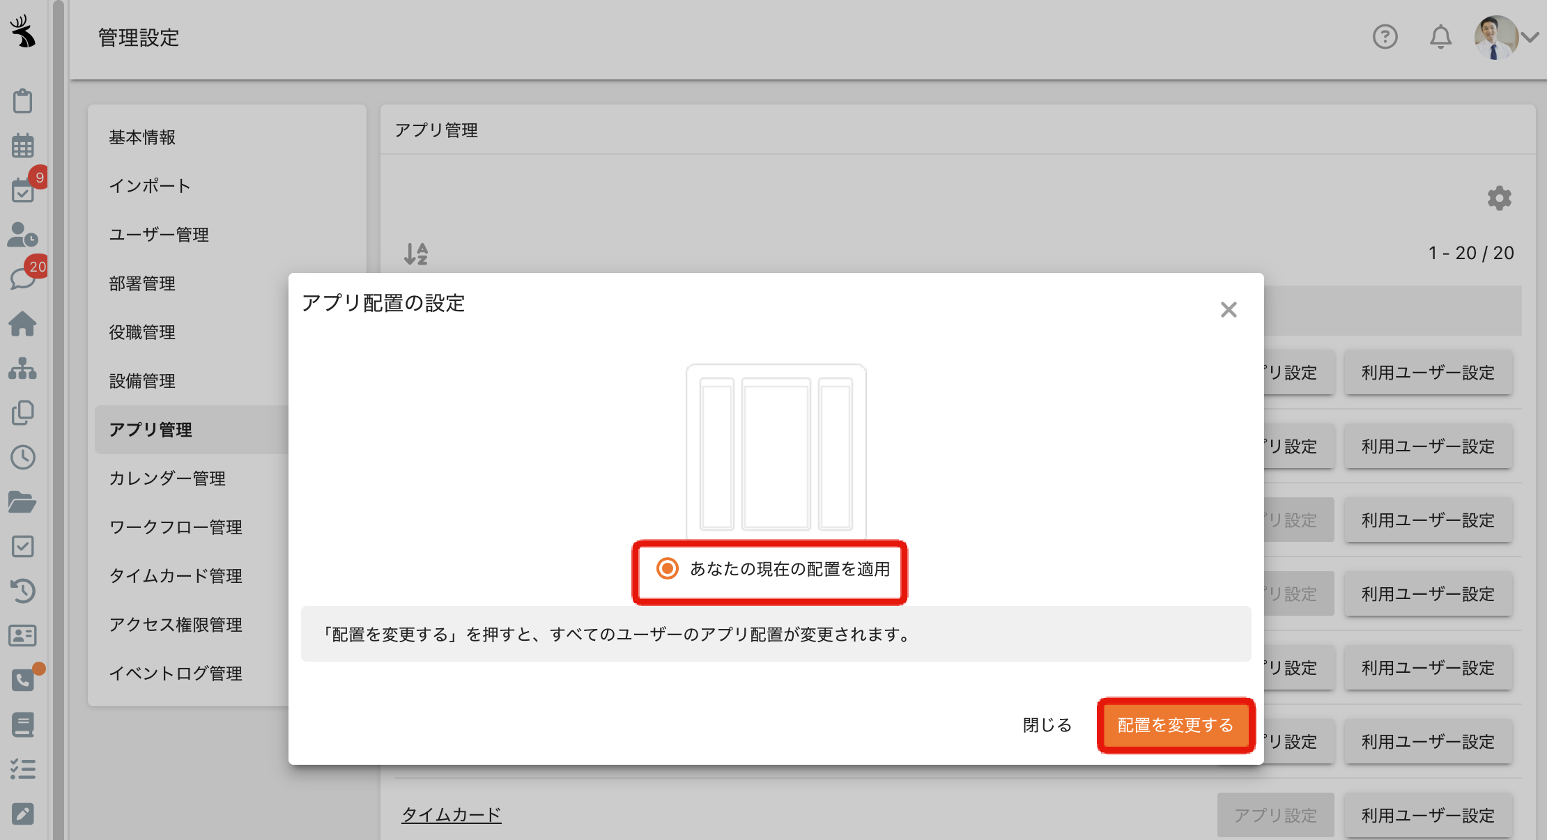The height and width of the screenshot is (840, 1547).
Task: Switch to ユーザー管理 in the settings menu
Action: (159, 235)
